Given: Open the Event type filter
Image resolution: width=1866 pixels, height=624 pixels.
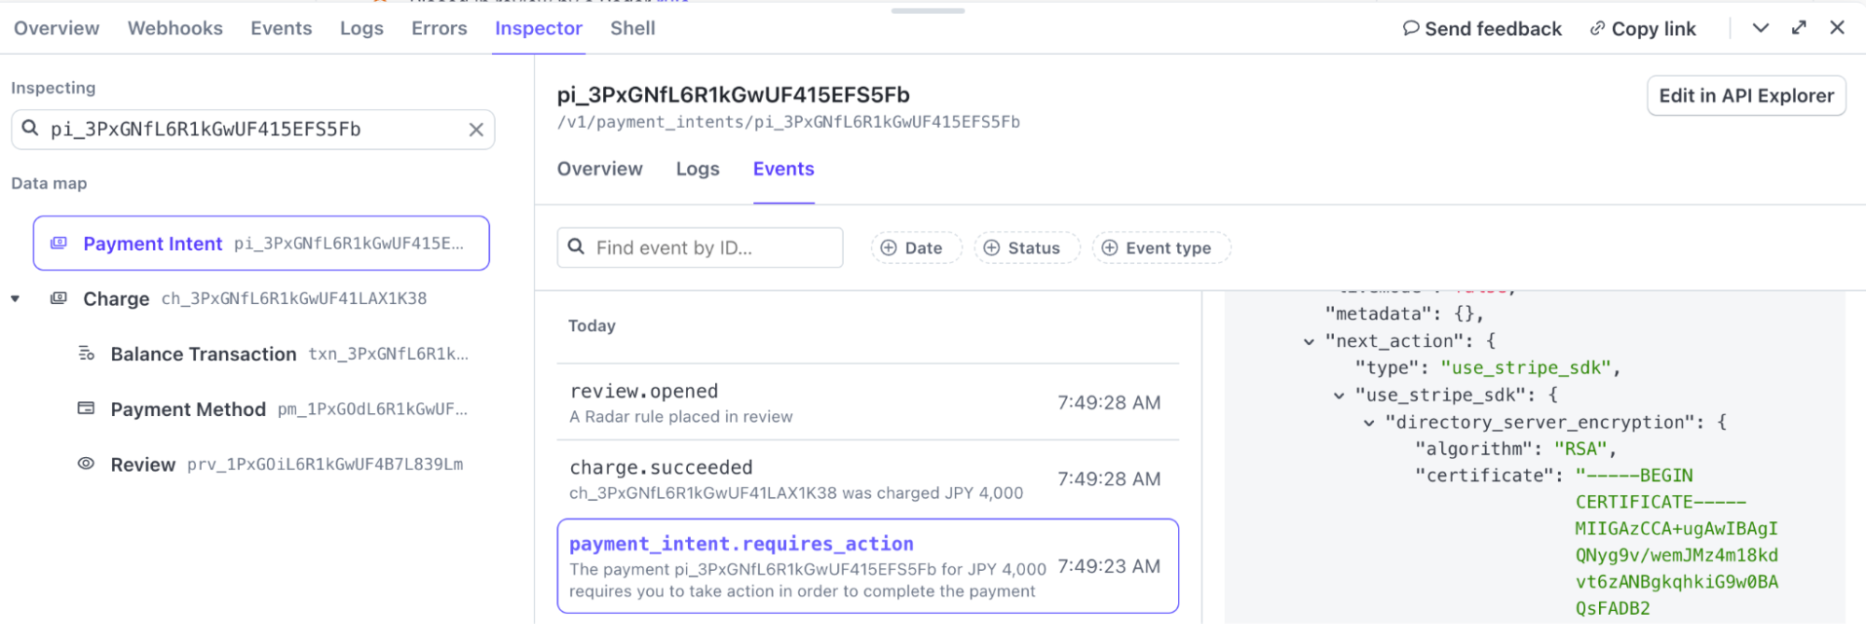Looking at the screenshot, I should pyautogui.click(x=1160, y=248).
